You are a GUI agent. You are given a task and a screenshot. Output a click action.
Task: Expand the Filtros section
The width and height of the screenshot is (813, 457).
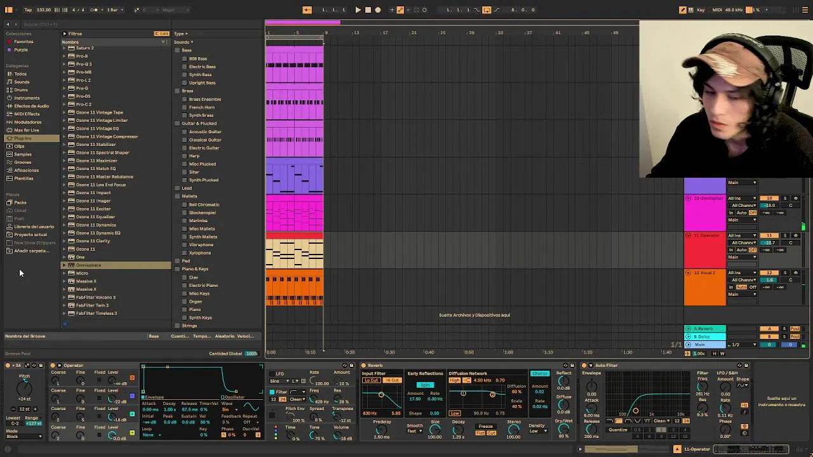pos(64,34)
